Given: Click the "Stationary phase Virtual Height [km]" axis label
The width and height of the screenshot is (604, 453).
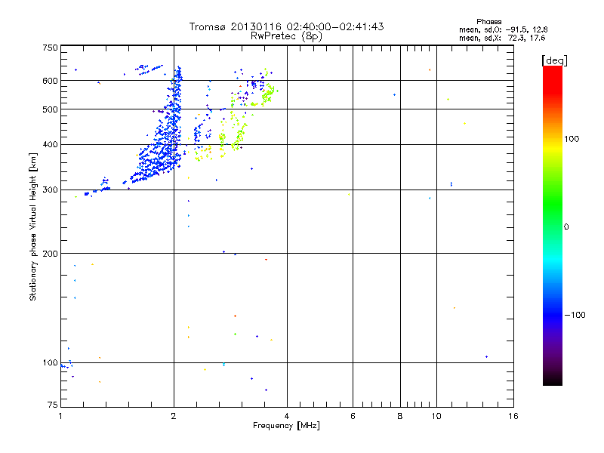Looking at the screenshot, I should (x=33, y=226).
